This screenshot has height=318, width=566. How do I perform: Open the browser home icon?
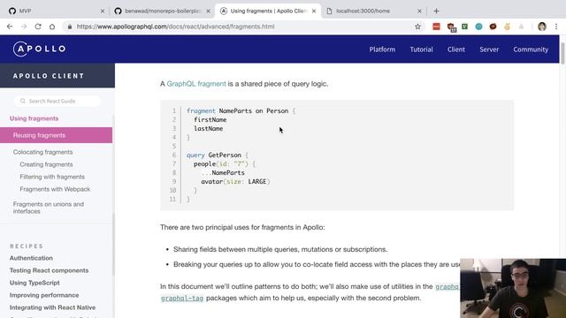(x=52, y=26)
